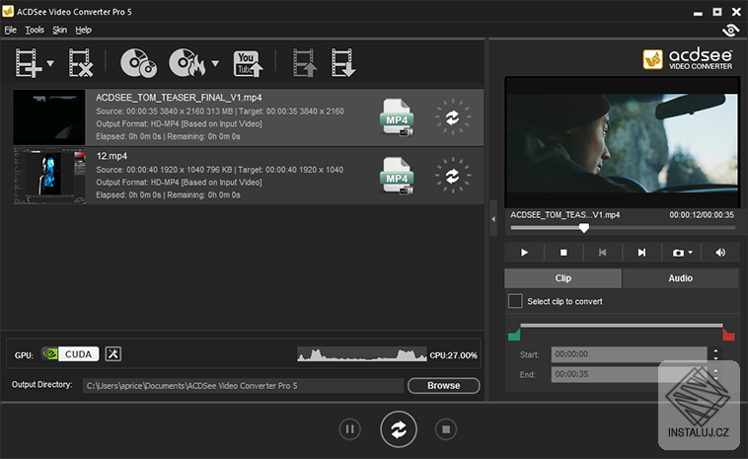
Task: Play the preview video
Action: [x=524, y=253]
